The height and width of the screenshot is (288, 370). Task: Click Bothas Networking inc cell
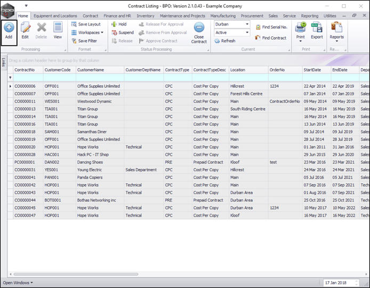pos(100,200)
